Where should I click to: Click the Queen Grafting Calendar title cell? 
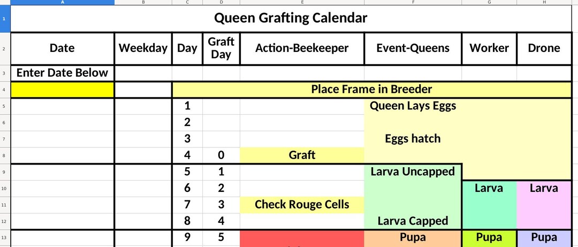291,18
